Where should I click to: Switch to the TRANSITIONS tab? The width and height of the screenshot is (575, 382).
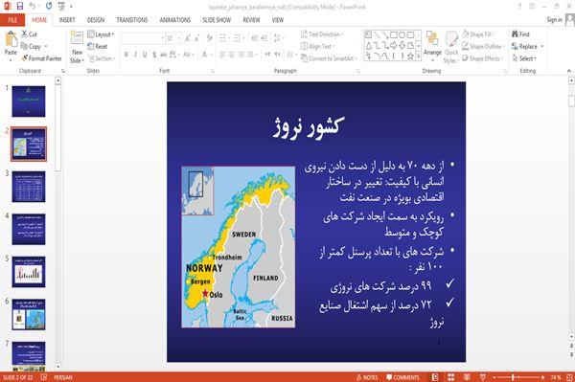[x=132, y=20]
